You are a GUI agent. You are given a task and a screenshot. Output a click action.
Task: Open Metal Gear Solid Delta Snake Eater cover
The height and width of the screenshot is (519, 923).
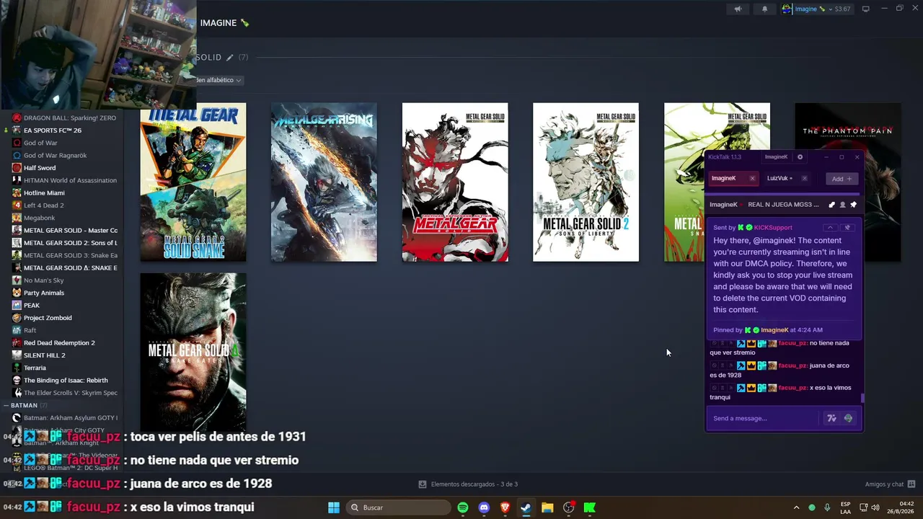tap(193, 352)
